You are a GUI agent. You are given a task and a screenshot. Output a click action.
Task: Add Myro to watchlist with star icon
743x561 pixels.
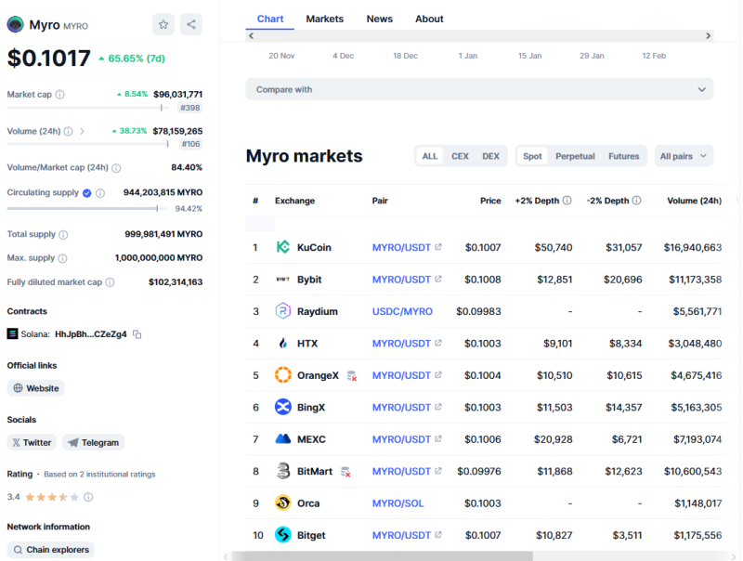pos(163,24)
